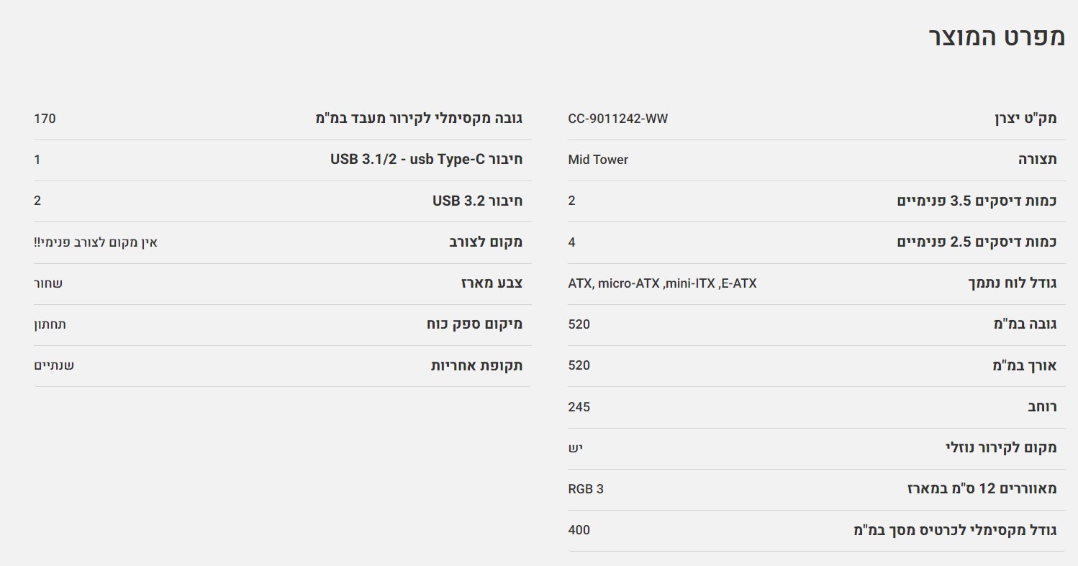Click the width value 245
Viewport: 1078px width, 566px height.
coord(579,407)
